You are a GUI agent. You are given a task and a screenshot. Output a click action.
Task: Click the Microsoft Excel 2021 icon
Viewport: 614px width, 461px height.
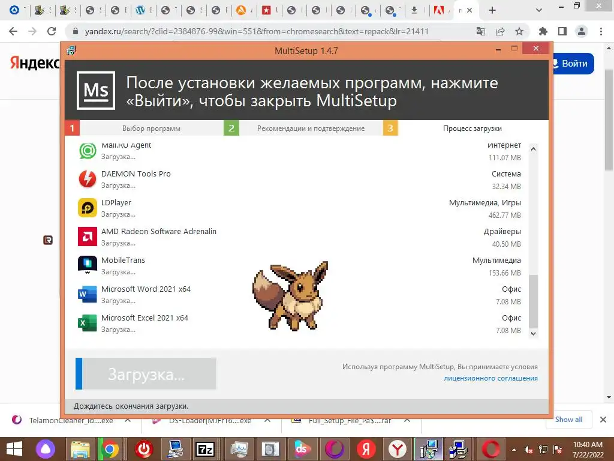88,322
